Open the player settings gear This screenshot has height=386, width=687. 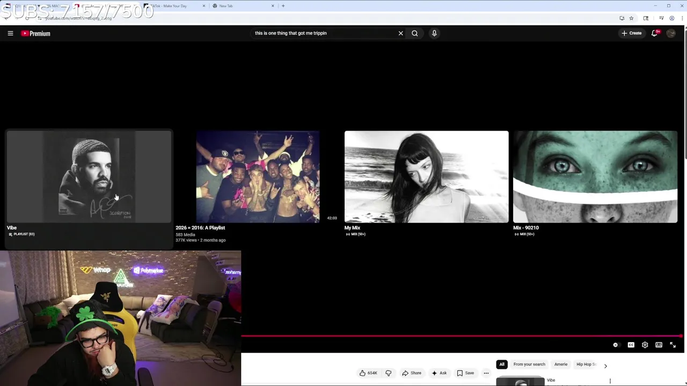pyautogui.click(x=645, y=345)
